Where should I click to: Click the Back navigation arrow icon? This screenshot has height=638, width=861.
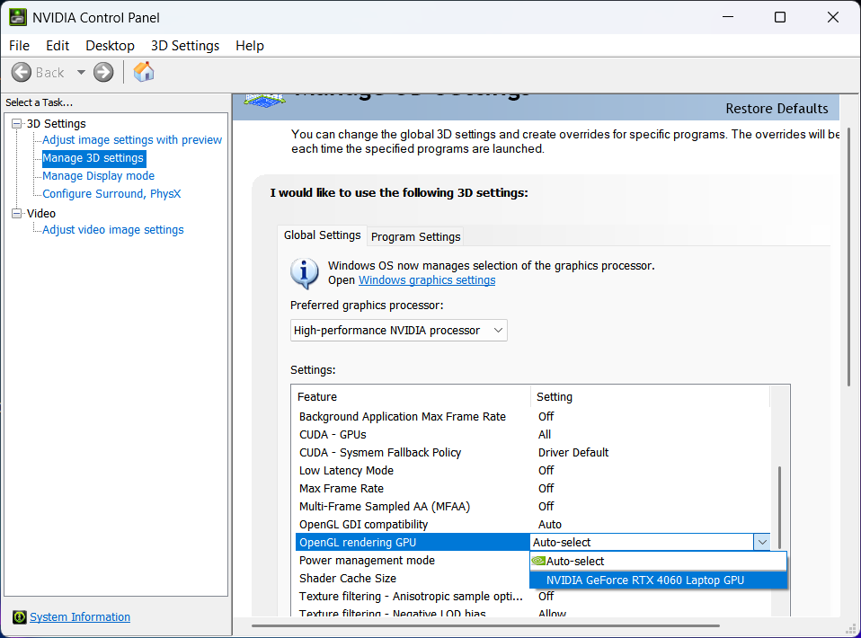21,72
